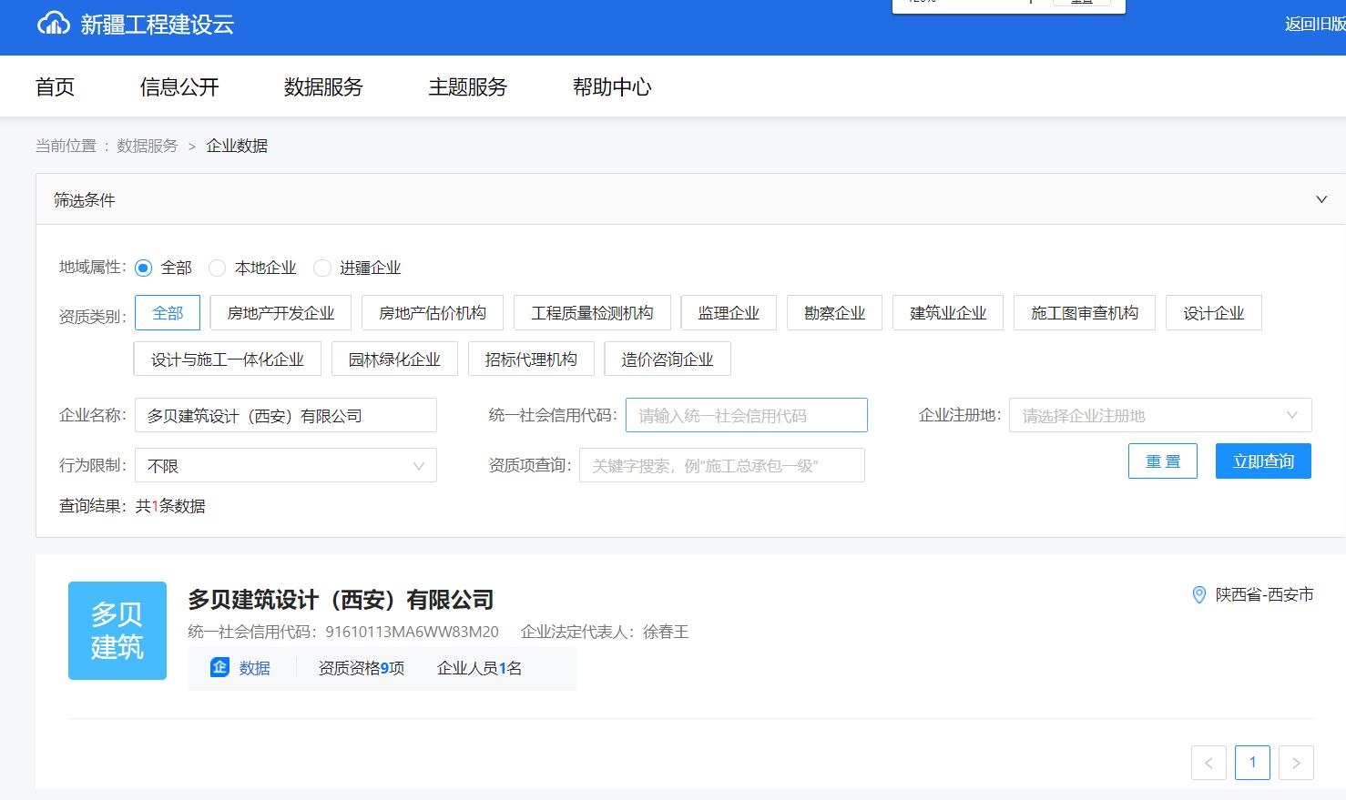Screen dimensions: 1346x800
Task: Open 多贝建筑设计（西安）有限公司 result title
Action: (x=341, y=600)
